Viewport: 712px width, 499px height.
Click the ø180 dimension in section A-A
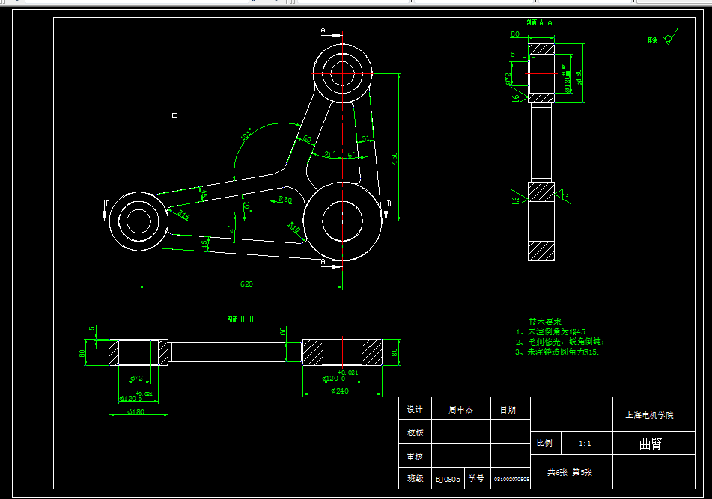pyautogui.click(x=579, y=77)
